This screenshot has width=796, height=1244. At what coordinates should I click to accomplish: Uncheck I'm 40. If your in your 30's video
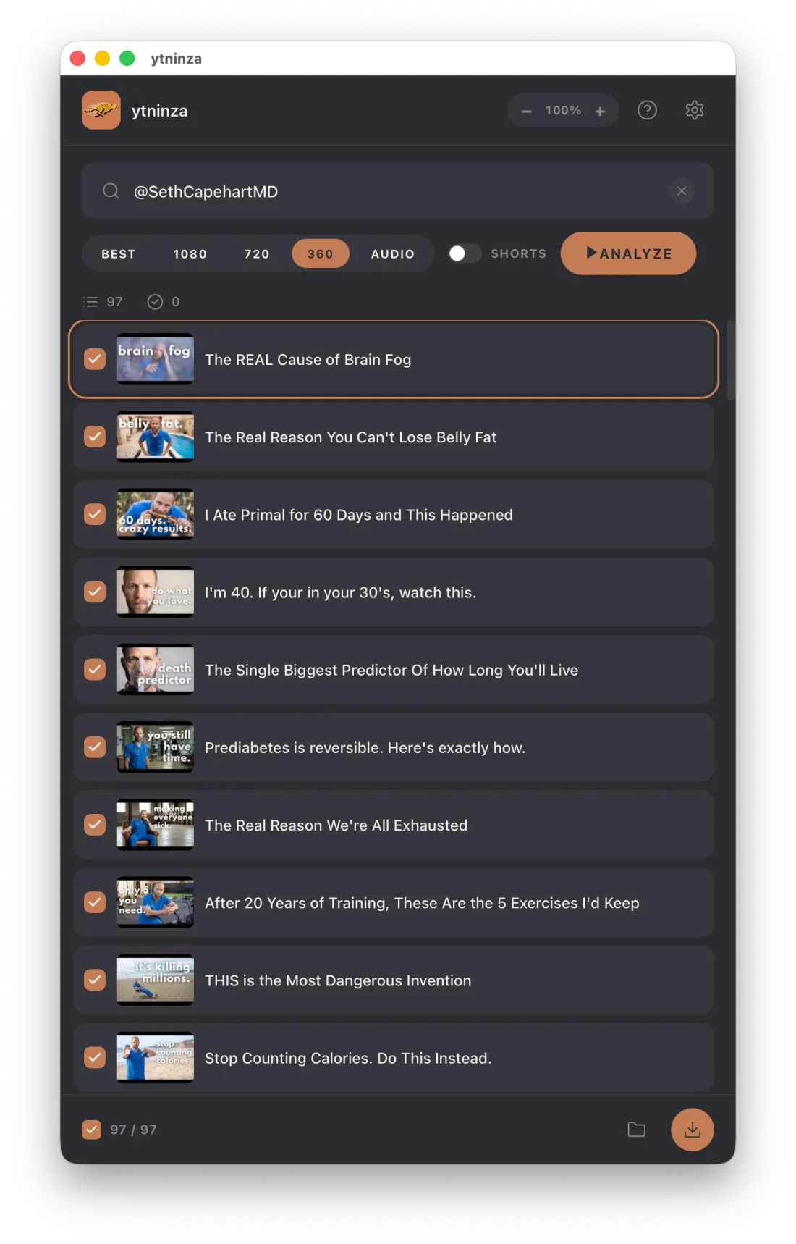[x=95, y=592]
